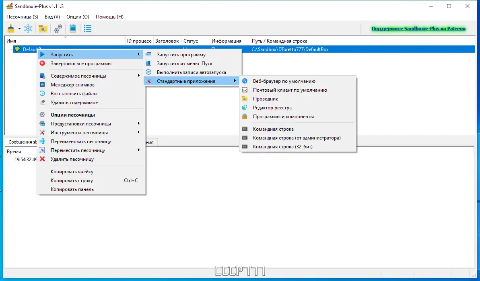
Task: Click the Patreon support link
Action: tap(418, 29)
